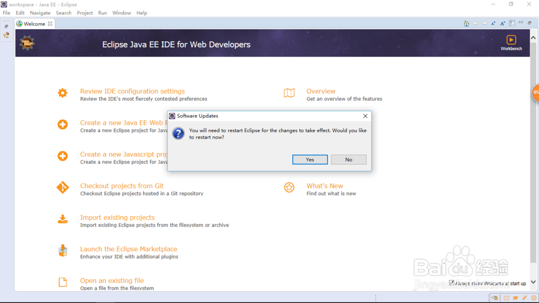Click the Workbench label
The height and width of the screenshot is (303, 539).
tap(511, 49)
